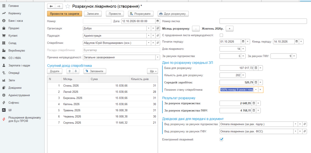Image resolution: width=311 pixels, height=153 pixels.
Task: Click the Довідники books icon
Action: tap(4, 88)
